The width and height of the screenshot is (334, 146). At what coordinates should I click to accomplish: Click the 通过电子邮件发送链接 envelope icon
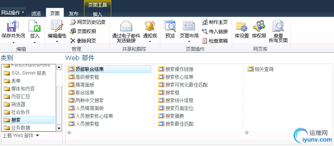click(126, 26)
